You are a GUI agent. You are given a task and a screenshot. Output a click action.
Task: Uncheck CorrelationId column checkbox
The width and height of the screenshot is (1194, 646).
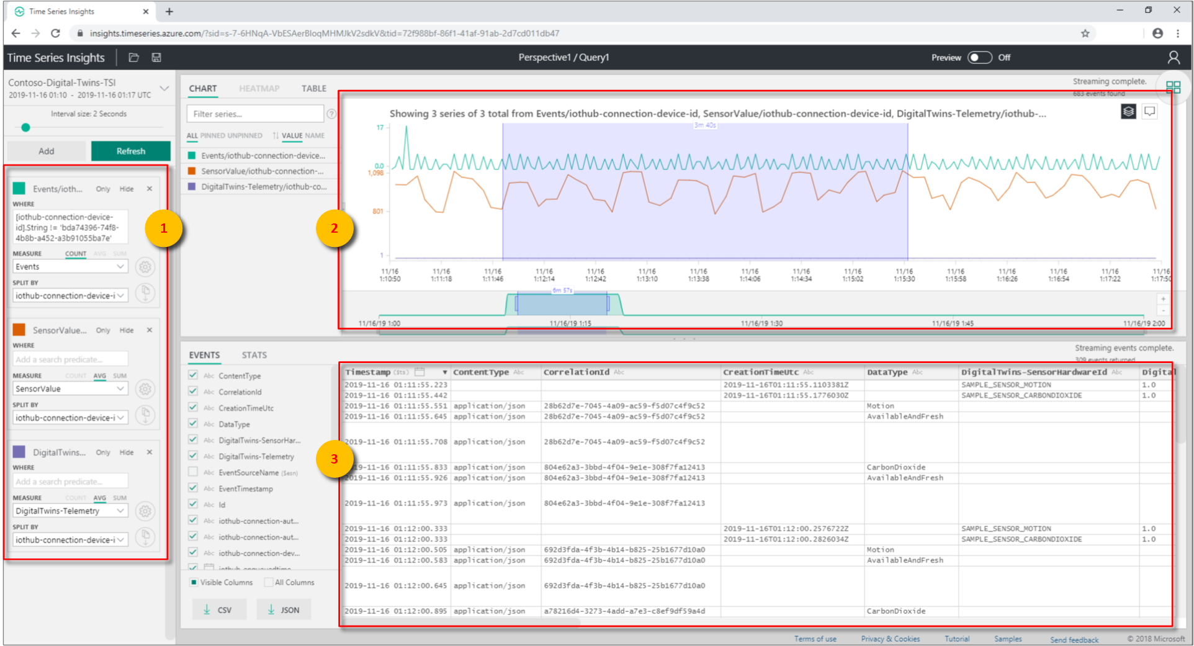pyautogui.click(x=193, y=391)
